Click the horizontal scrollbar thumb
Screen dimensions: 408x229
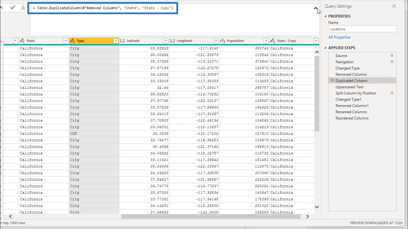point(211,216)
